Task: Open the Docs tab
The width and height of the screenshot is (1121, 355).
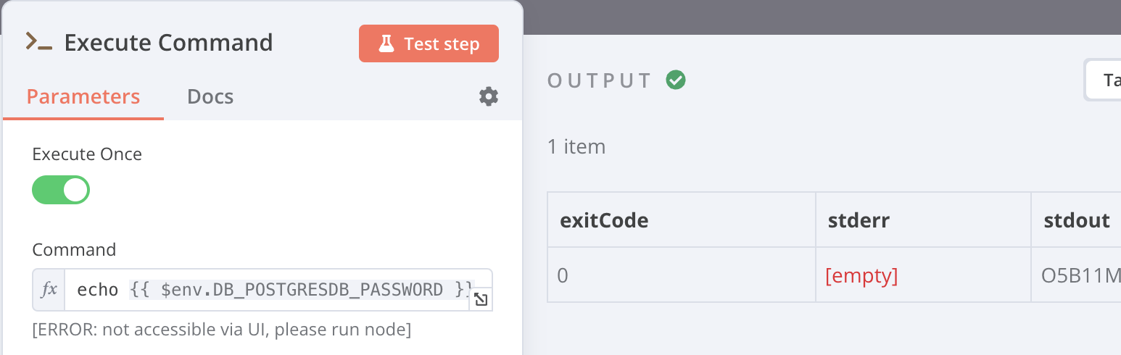Action: (x=210, y=96)
